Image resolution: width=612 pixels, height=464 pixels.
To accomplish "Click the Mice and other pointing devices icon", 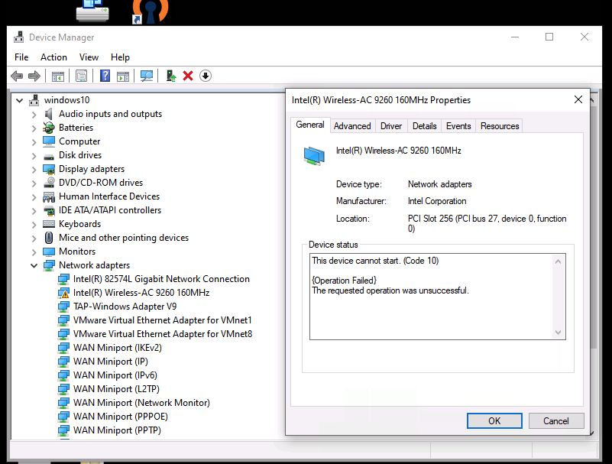I will click(49, 238).
